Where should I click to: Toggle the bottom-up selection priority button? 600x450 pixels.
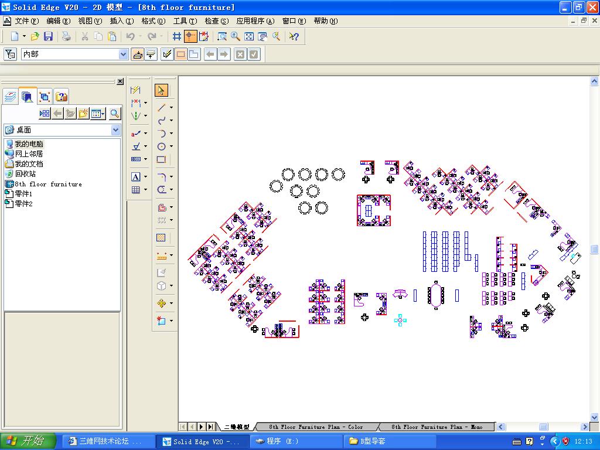click(151, 54)
